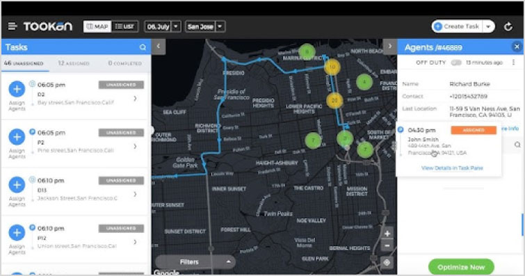This screenshot has width=525, height=276.
Task: Select the 46 Unassigned tab
Action: click(x=24, y=63)
